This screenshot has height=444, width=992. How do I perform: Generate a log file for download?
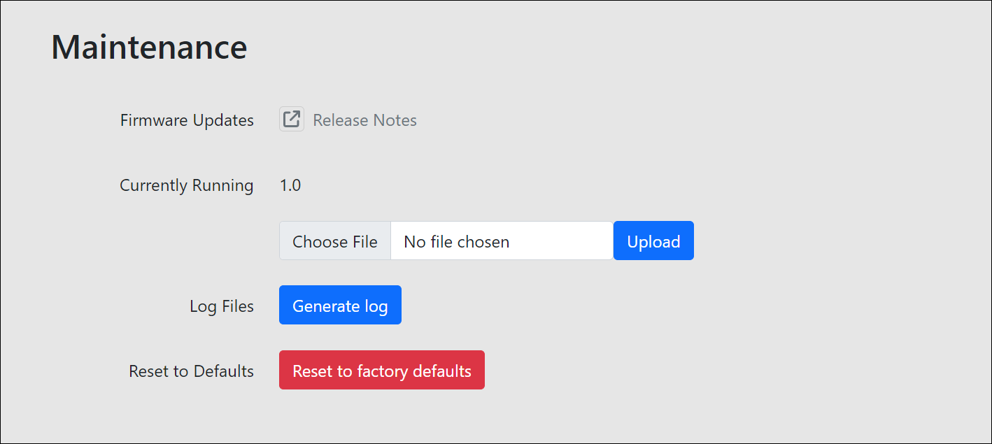pyautogui.click(x=340, y=306)
